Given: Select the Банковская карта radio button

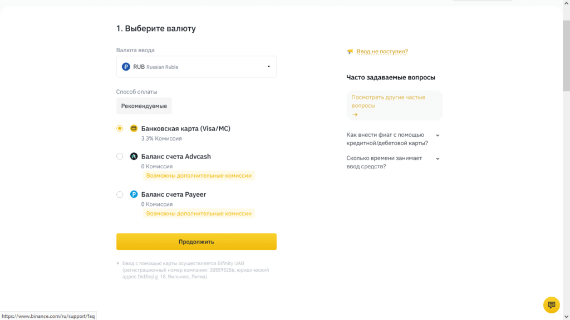Looking at the screenshot, I should [119, 128].
